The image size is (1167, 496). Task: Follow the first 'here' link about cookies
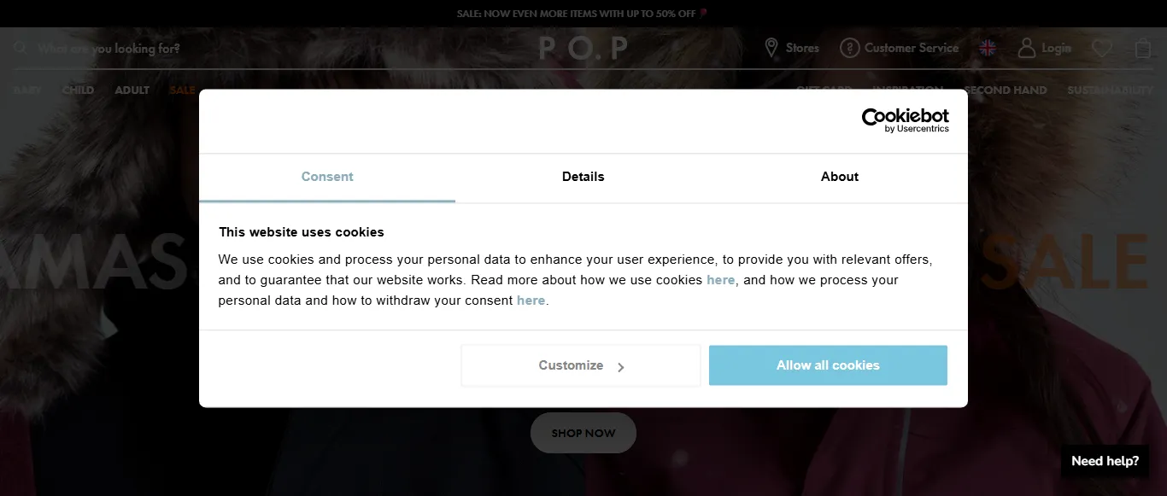[720, 280]
